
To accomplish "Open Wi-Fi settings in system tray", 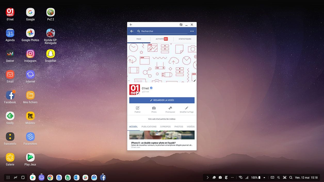I will (241, 177).
